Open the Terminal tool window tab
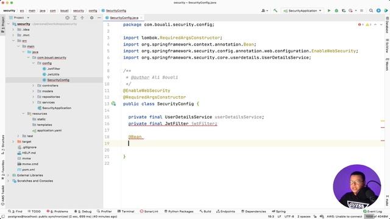390x219 pixels. pos(126,211)
